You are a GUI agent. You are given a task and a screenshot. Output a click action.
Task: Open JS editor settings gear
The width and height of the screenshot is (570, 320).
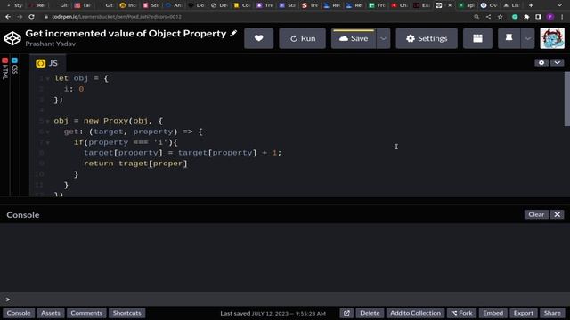coord(541,63)
